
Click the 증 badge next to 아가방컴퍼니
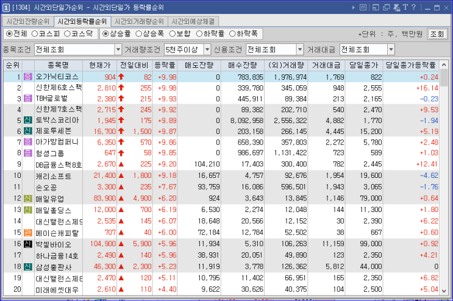coord(27,142)
